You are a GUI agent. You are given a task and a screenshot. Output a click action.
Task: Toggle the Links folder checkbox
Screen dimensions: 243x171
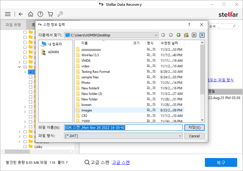click(25, 146)
